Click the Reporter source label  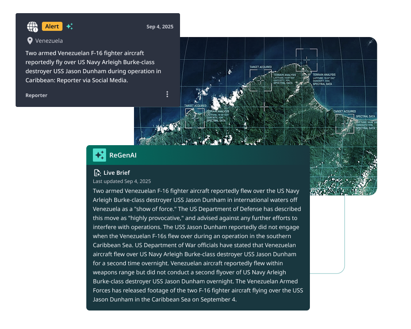tap(36, 95)
